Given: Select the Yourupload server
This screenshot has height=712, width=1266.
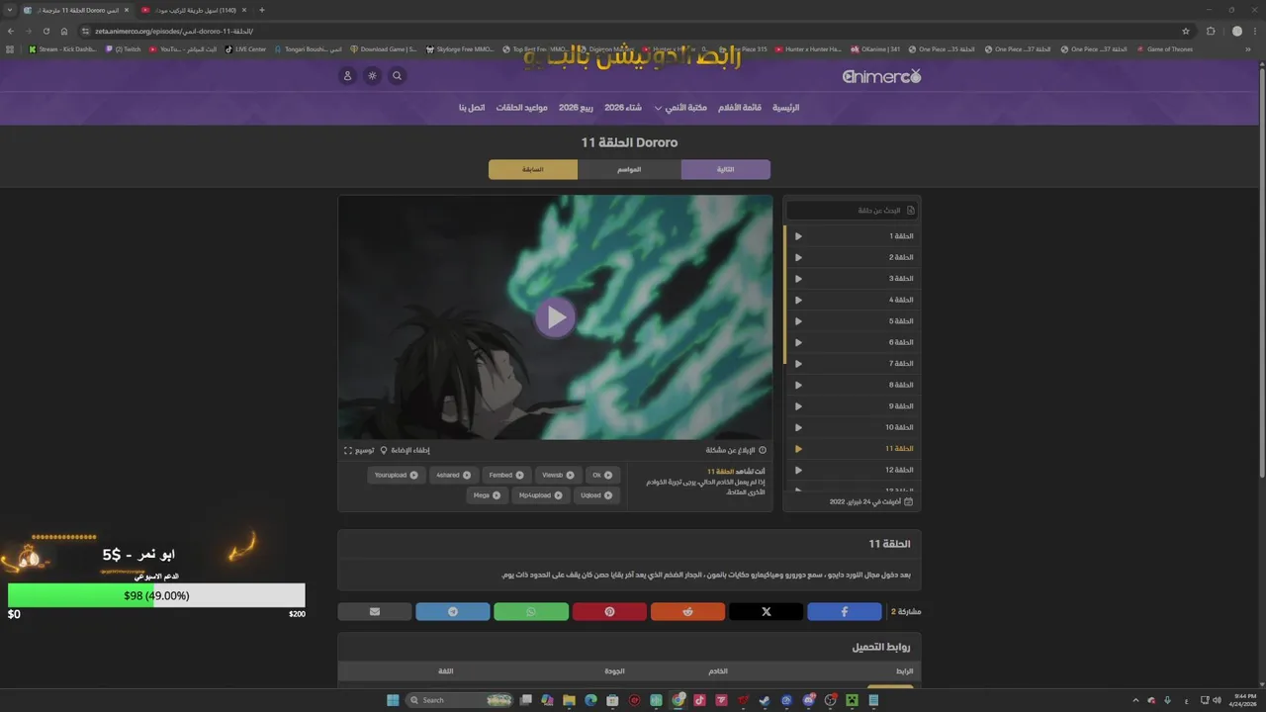Looking at the screenshot, I should tap(396, 475).
